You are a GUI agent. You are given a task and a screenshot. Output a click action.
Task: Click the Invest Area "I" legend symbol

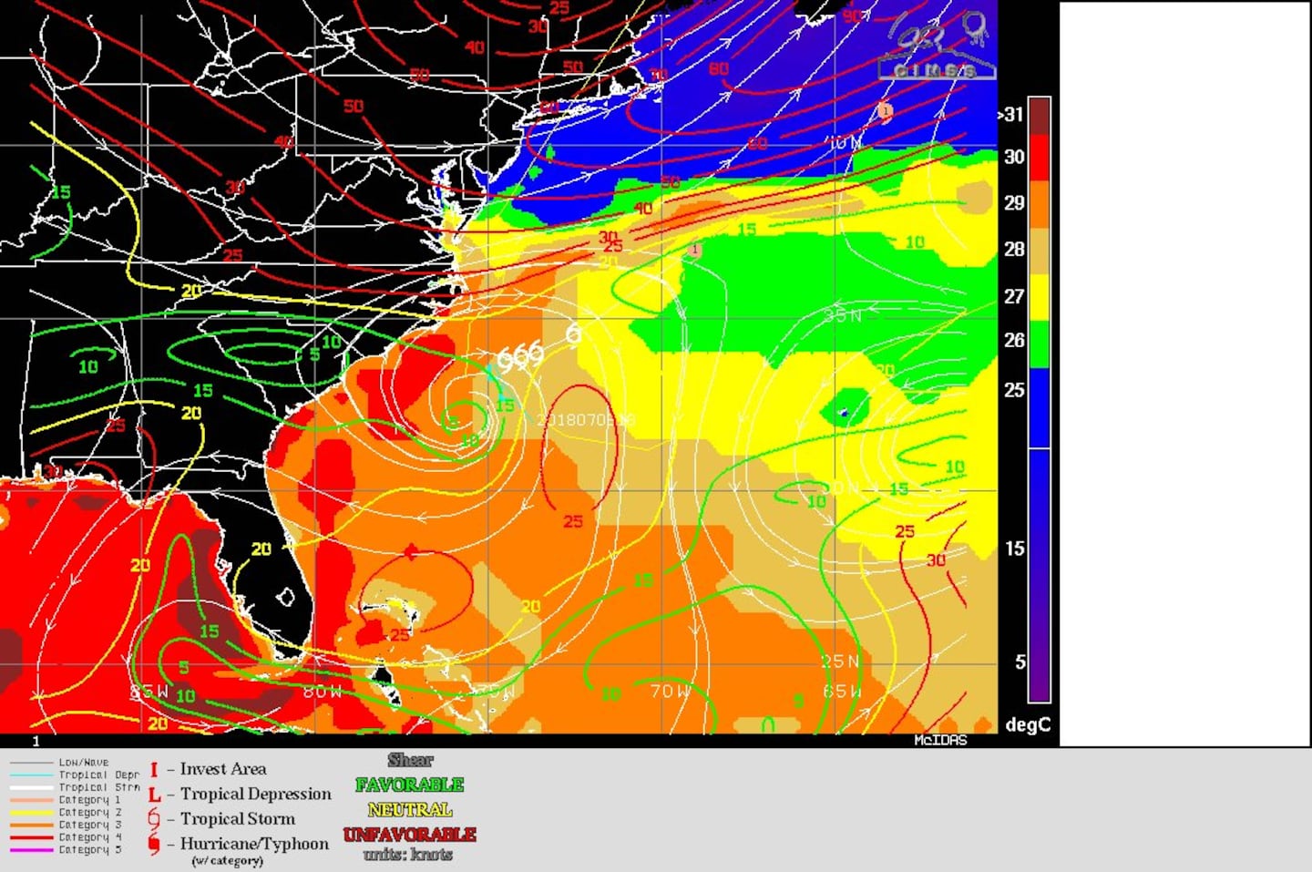154,770
